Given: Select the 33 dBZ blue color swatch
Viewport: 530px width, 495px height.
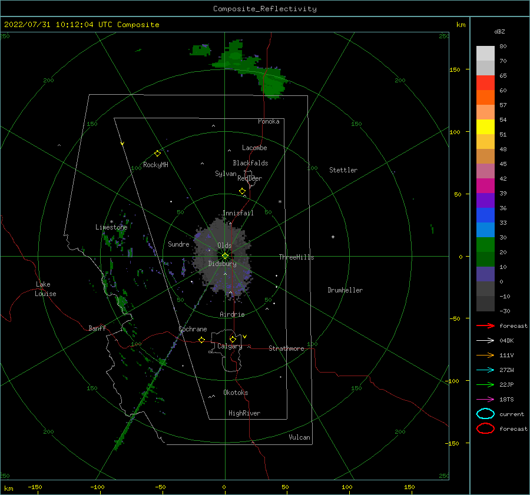Looking at the screenshot, I should point(485,230).
